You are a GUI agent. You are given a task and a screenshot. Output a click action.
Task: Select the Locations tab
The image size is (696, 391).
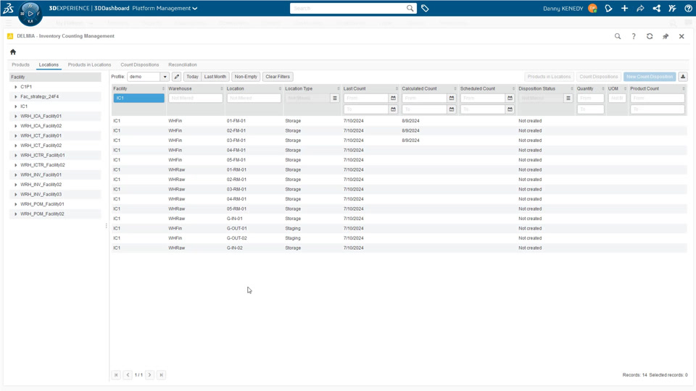(x=49, y=64)
